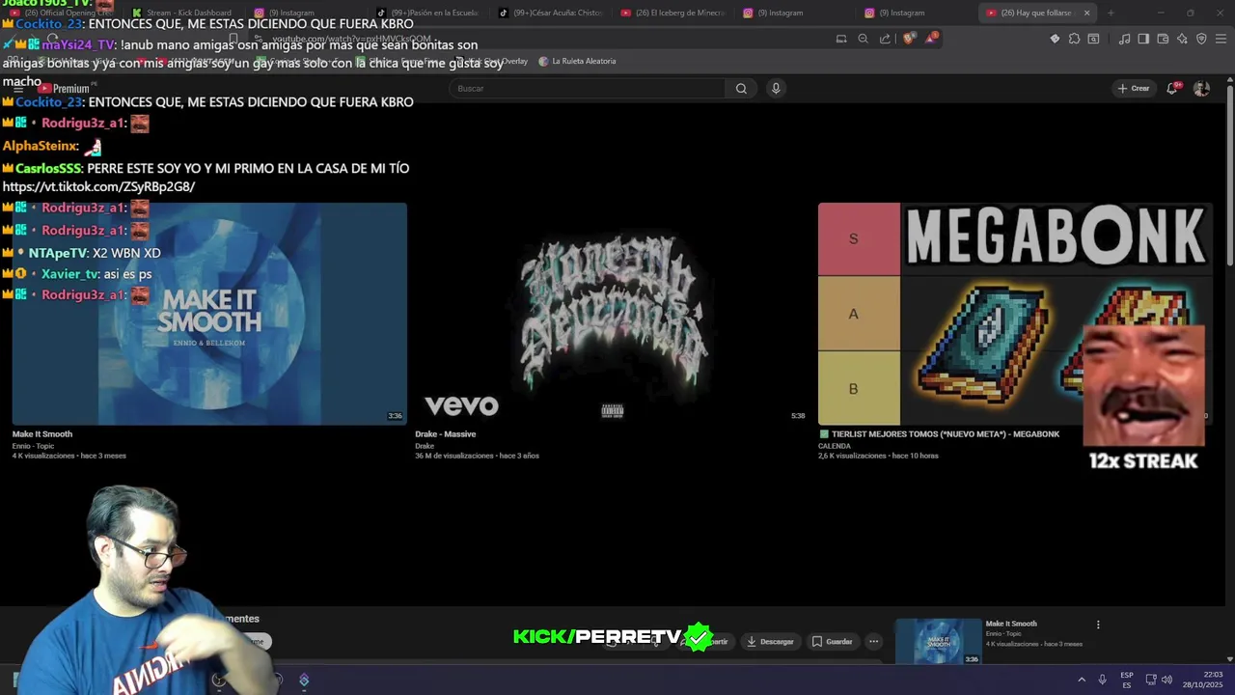Open options menu for sidebar Make It Smooth
This screenshot has width=1235, height=695.
click(1098, 625)
